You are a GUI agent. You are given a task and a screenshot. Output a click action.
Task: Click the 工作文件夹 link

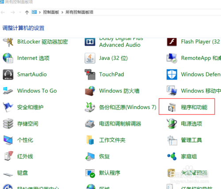point(112,140)
